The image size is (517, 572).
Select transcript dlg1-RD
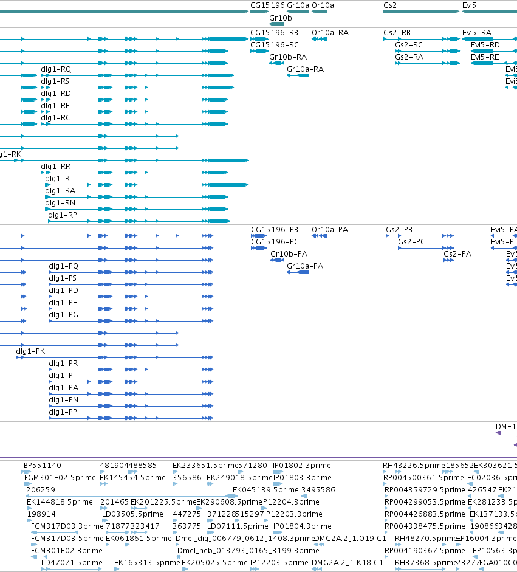(56, 94)
